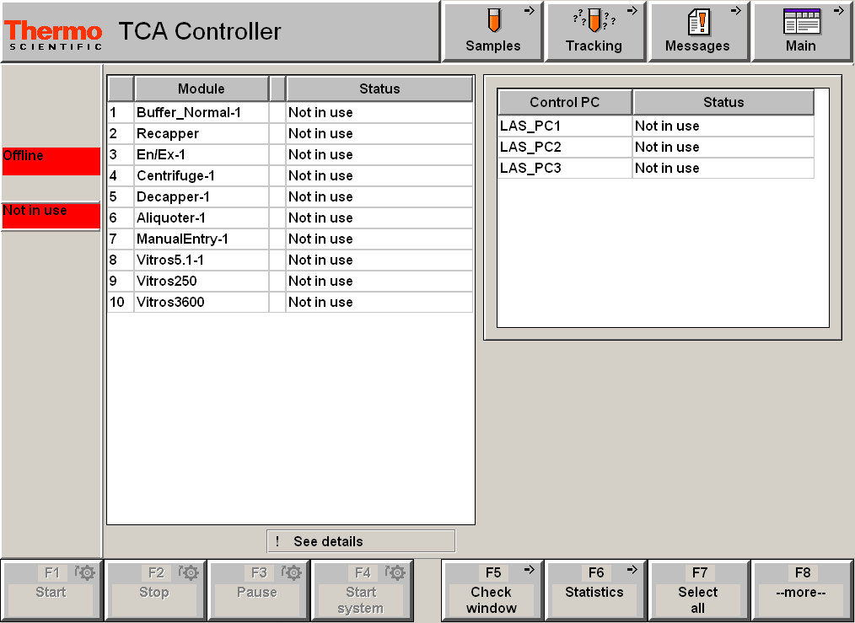Select the Aliquoter-1 module row

click(x=290, y=218)
